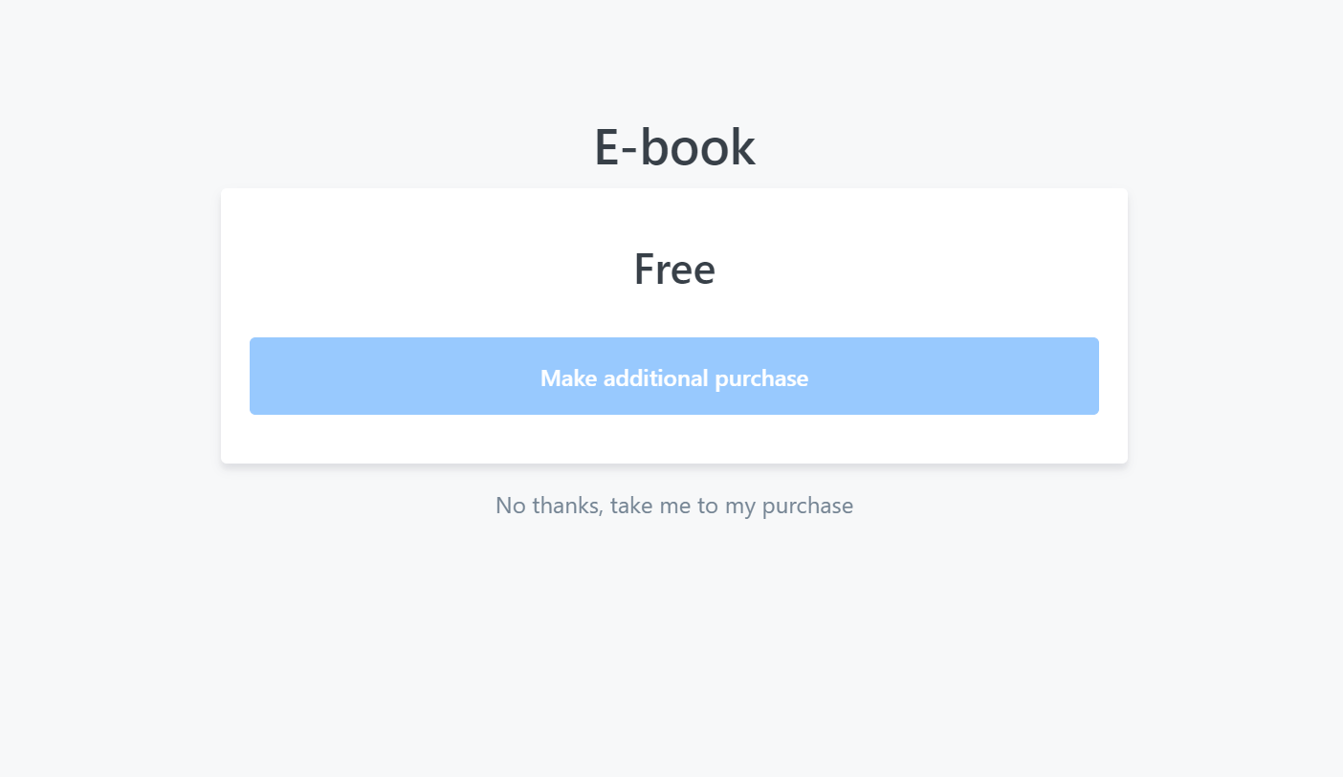Dismiss the offer and continue to purchase
The image size is (1343, 777).
[x=673, y=505]
